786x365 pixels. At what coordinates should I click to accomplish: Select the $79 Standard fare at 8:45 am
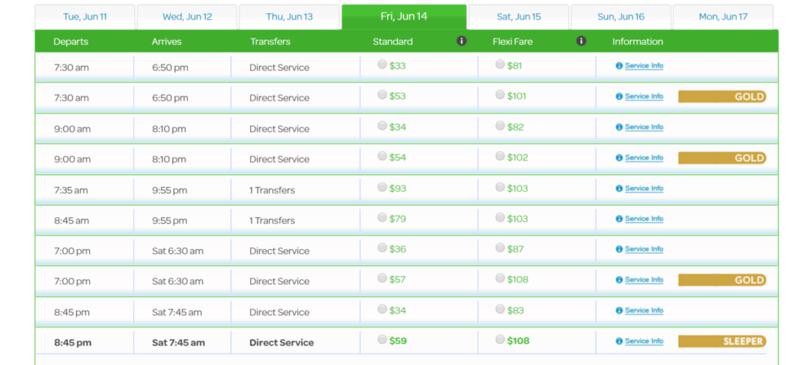tap(382, 218)
